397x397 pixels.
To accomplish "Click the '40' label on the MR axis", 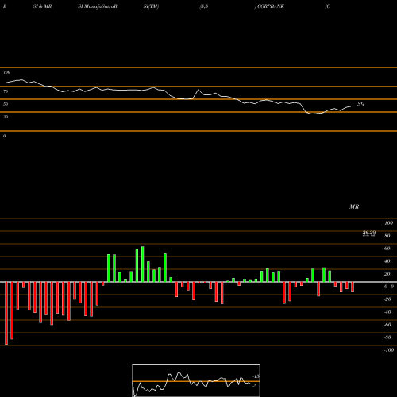I will [x=387, y=261].
